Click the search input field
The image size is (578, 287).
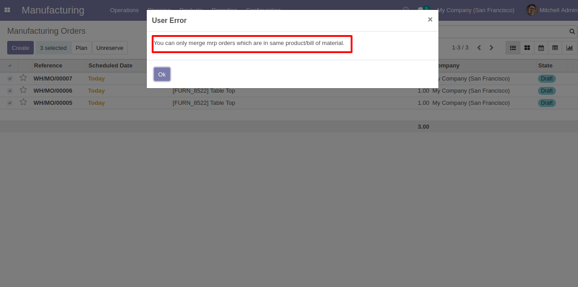click(x=503, y=31)
